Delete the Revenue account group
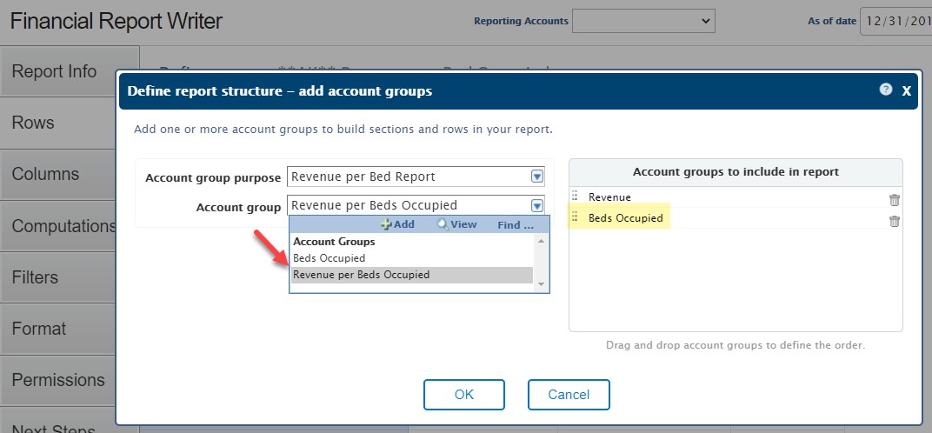932x433 pixels. click(895, 199)
